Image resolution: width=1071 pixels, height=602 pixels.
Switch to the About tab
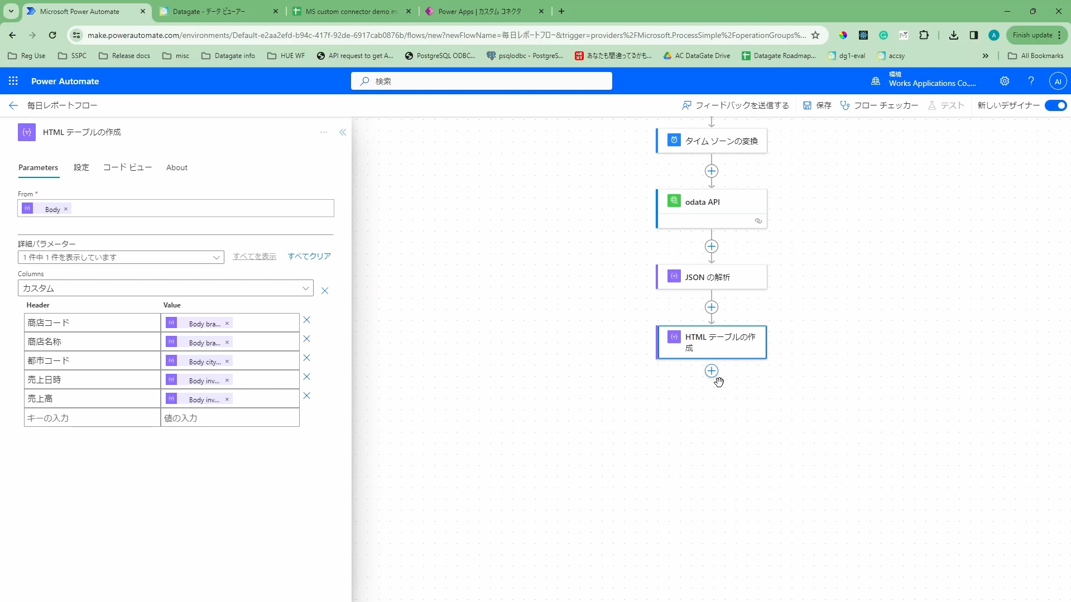[177, 167]
